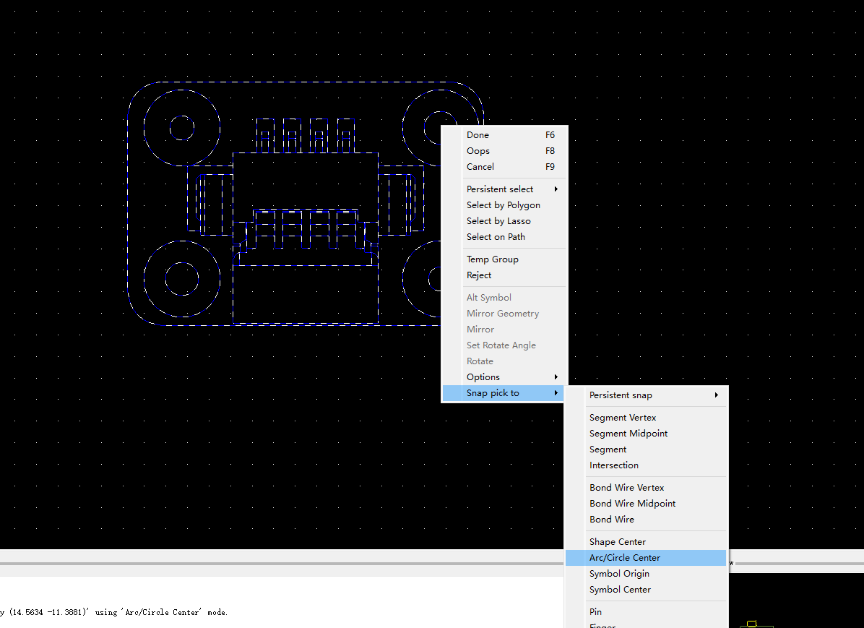Snap pick to Segment Vertex
Screen dimensions: 864x628
[647, 418]
